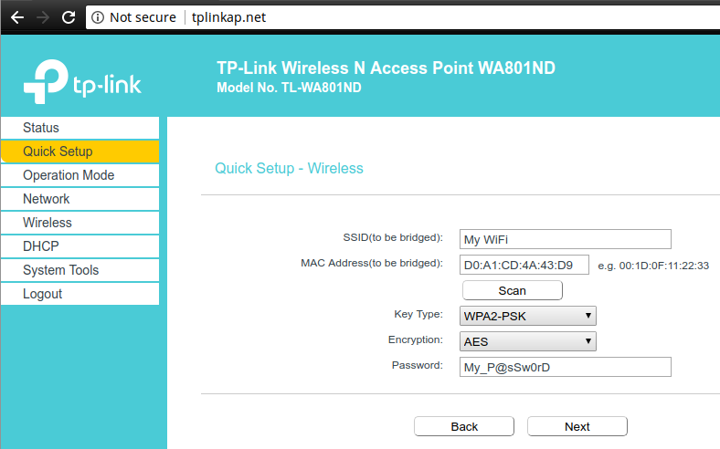Image resolution: width=720 pixels, height=449 pixels.
Task: Open Operation Mode settings
Action: click(79, 175)
